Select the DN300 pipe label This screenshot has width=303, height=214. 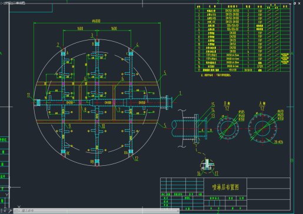click(108, 102)
